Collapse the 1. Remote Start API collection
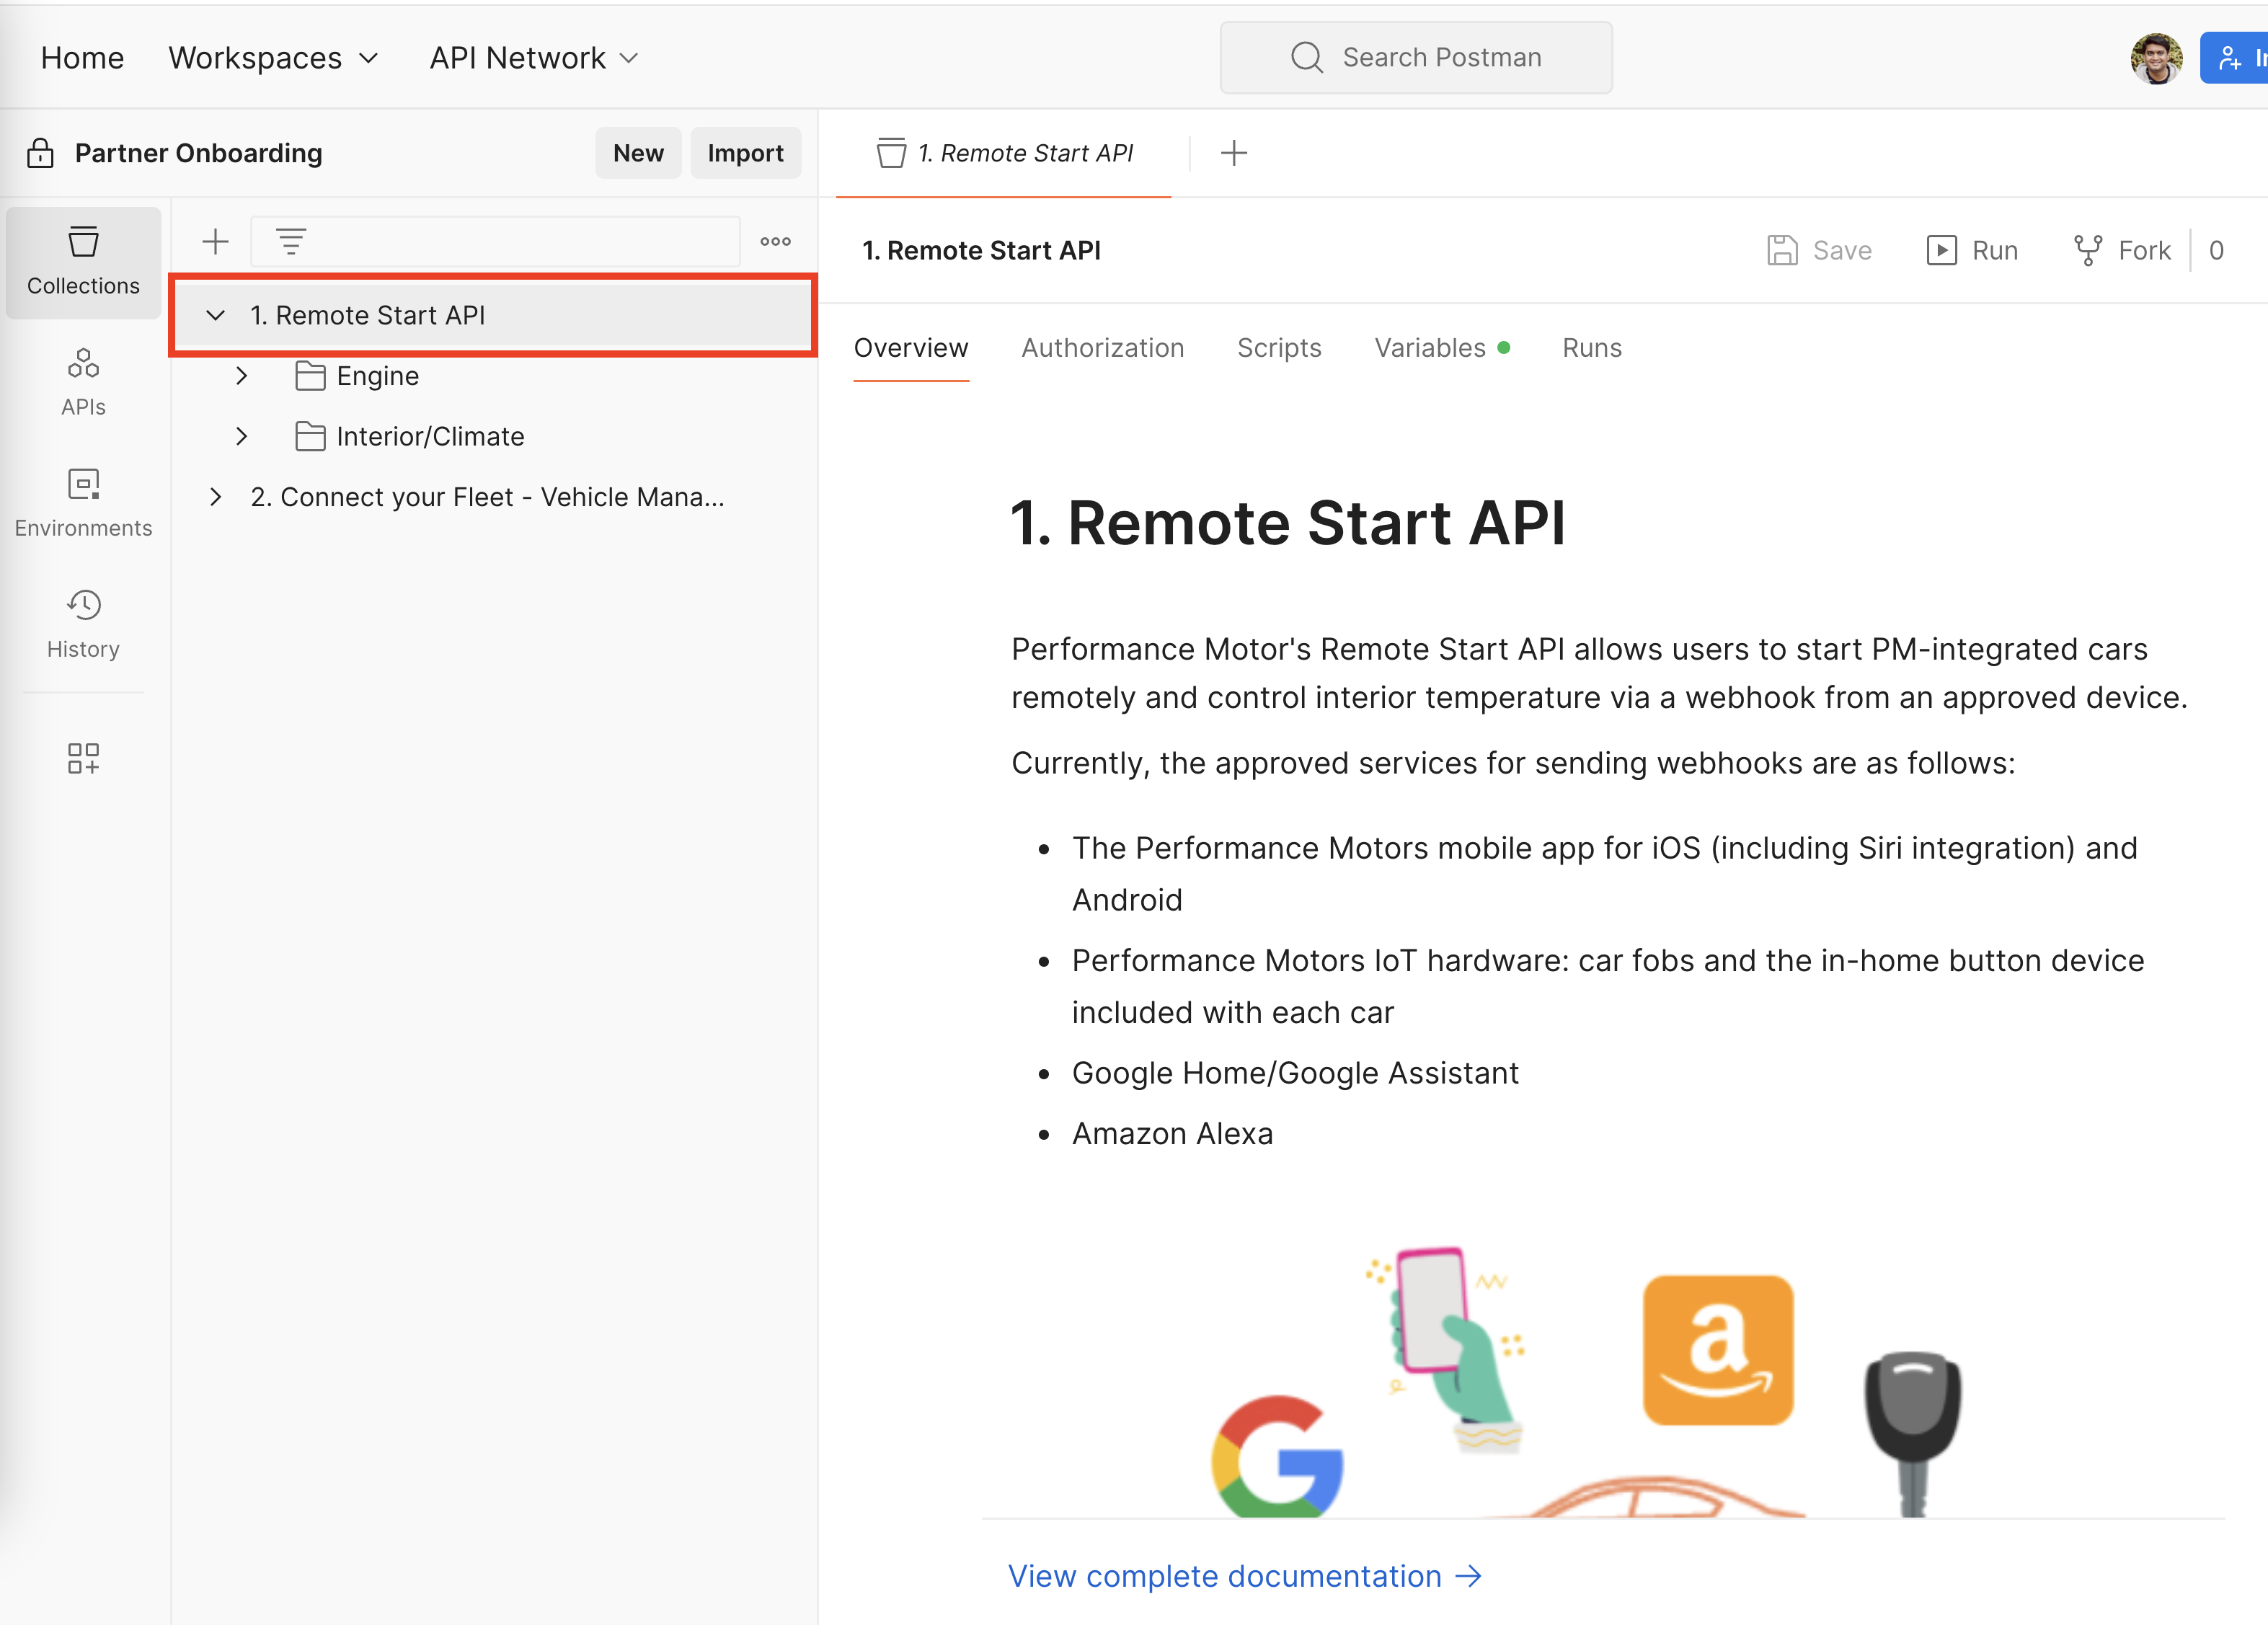The width and height of the screenshot is (2268, 1625). click(215, 315)
